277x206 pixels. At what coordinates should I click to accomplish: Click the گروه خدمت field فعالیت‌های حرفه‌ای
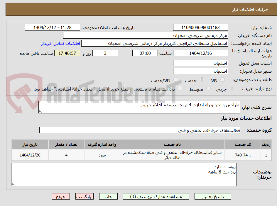click(x=140, y=130)
